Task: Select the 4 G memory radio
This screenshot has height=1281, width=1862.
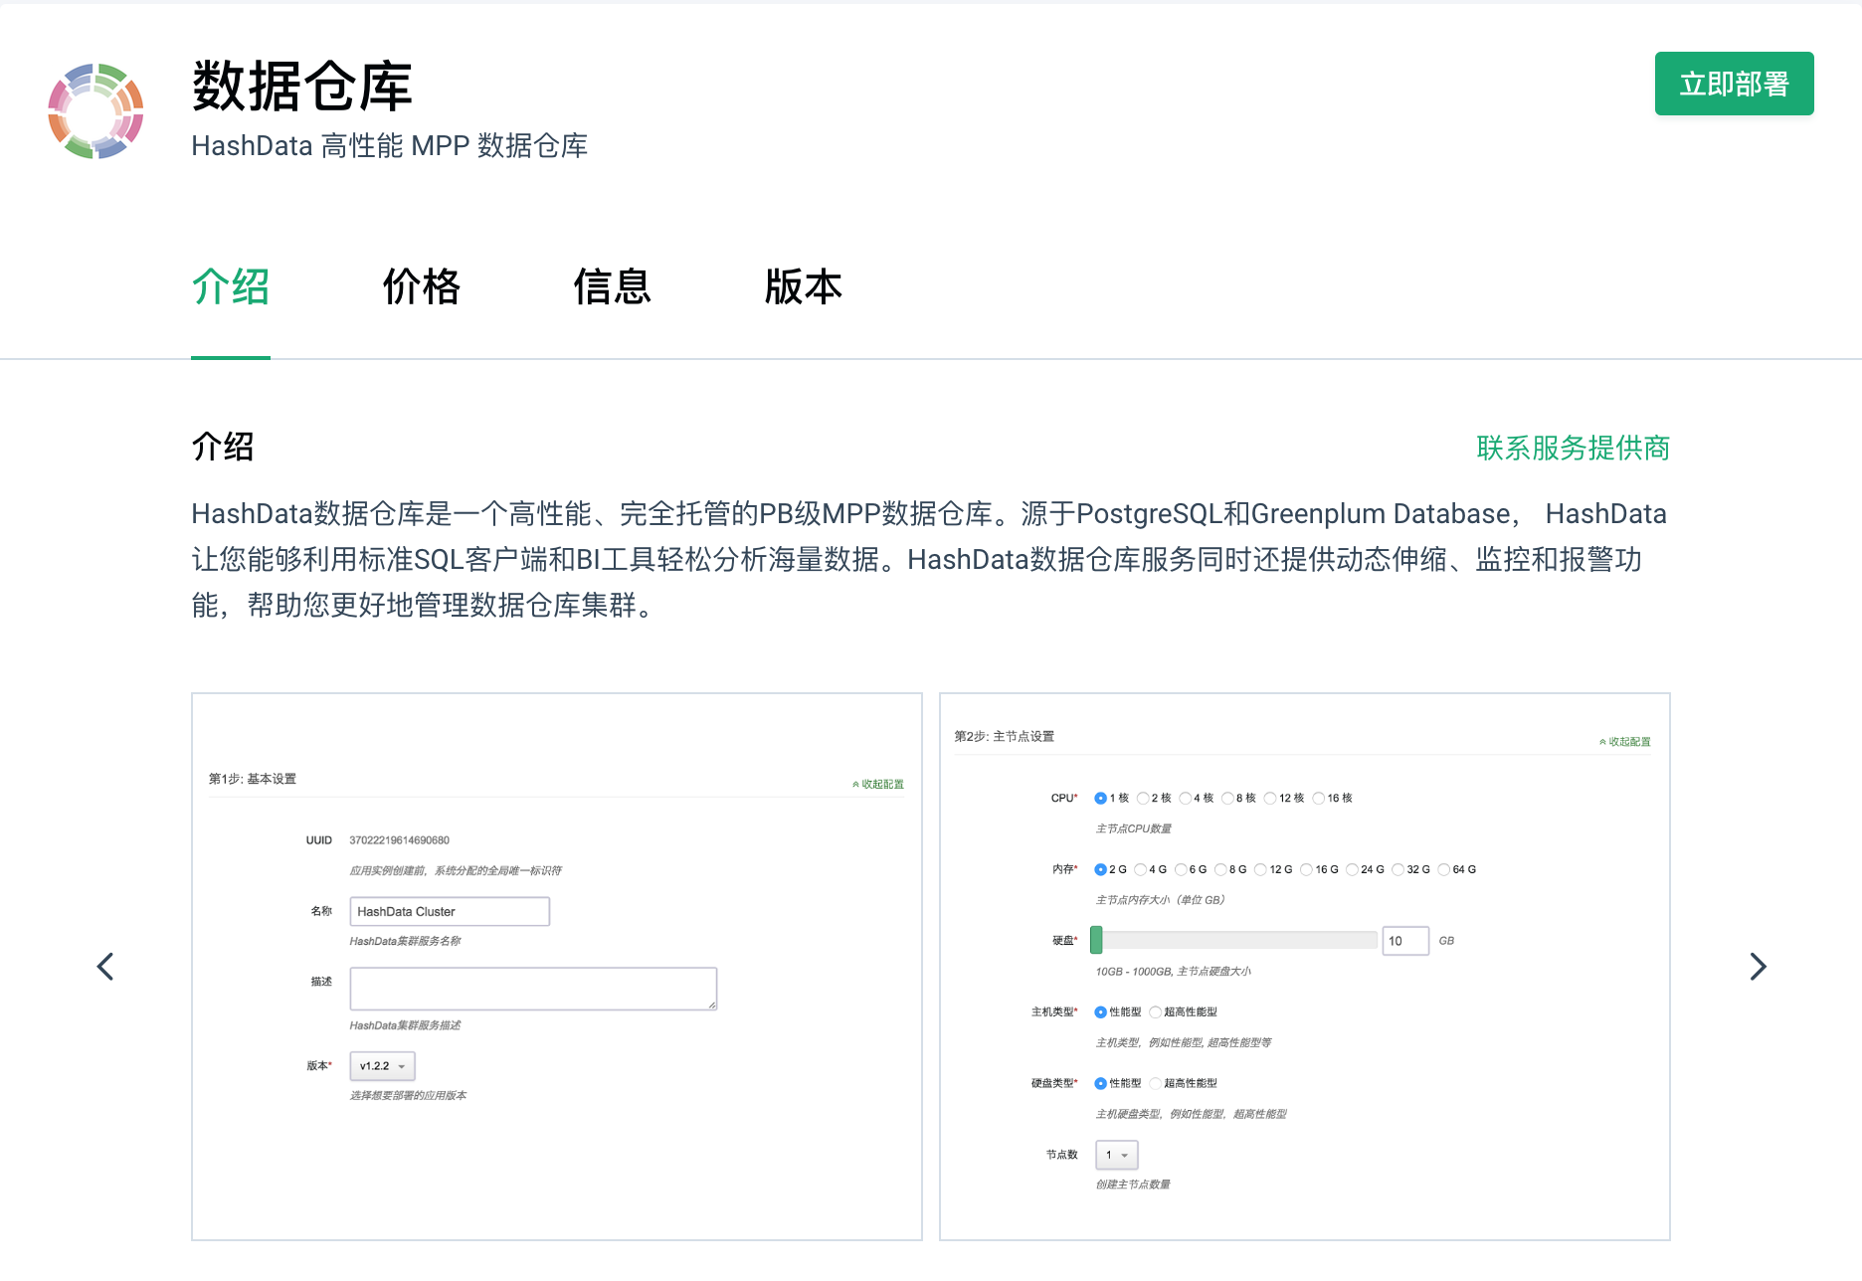Action: 1141,869
